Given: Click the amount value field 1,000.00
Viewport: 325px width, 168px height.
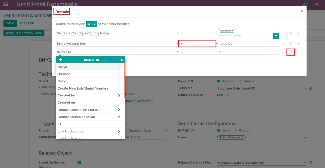Looking at the screenshot, I should click(249, 44).
